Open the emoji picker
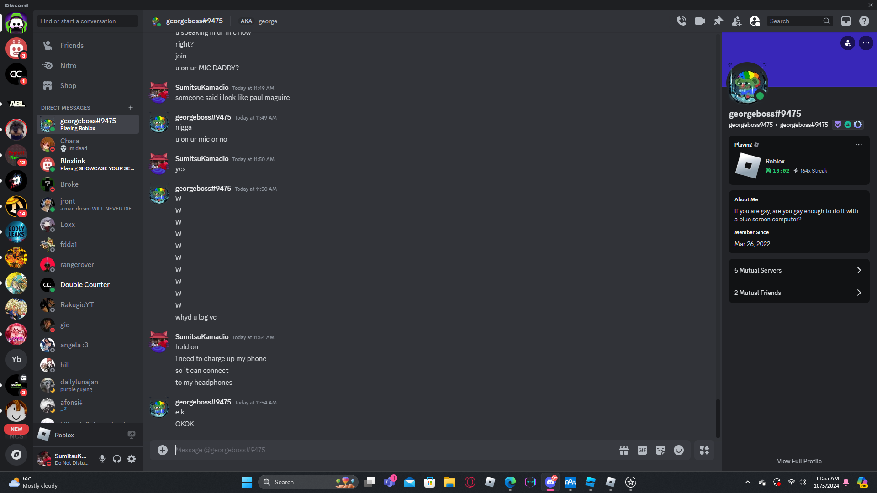 click(679, 450)
